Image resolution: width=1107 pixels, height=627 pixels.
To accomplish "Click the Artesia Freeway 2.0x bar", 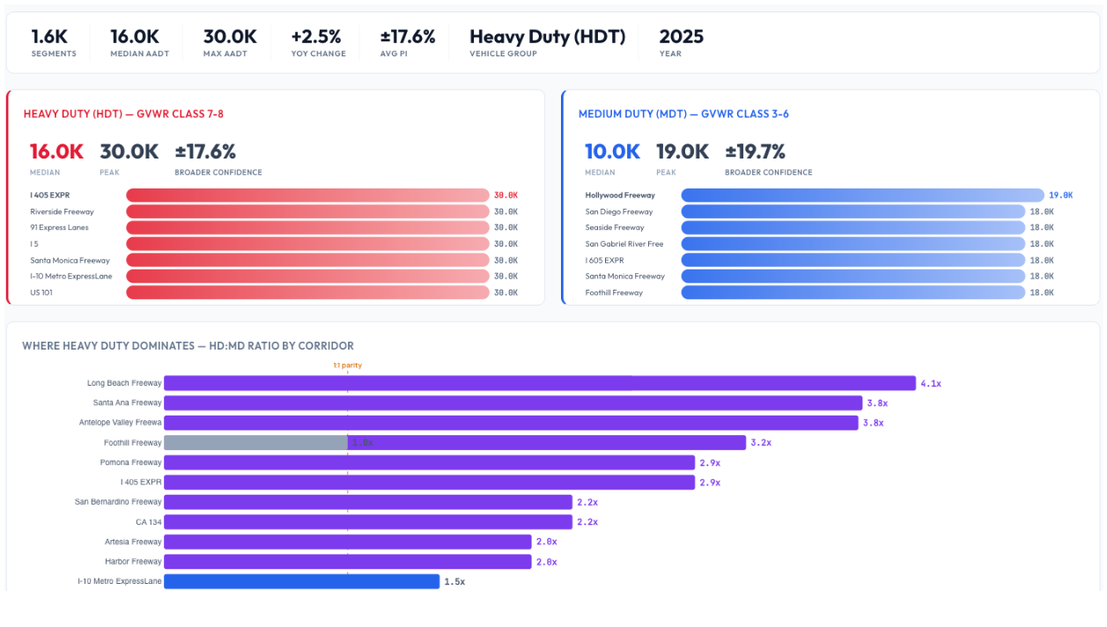I will [348, 542].
